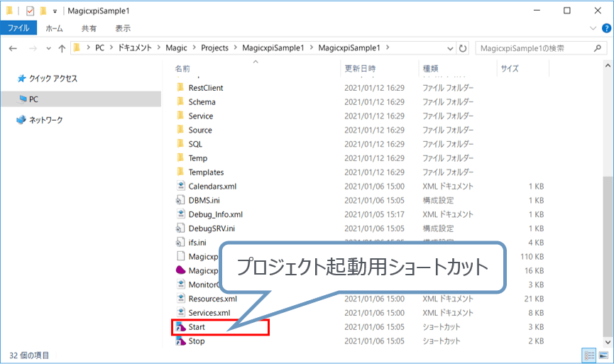614x364 pixels.
Task: Click Projects in the breadcrumb path
Action: 214,48
